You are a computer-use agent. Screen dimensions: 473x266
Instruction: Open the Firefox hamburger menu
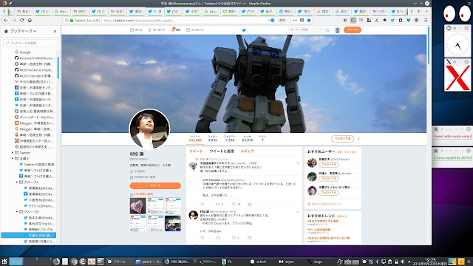(426, 20)
